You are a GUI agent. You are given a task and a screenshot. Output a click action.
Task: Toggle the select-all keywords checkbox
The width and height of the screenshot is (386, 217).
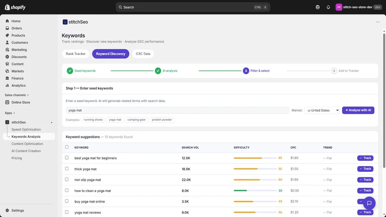[67, 147]
